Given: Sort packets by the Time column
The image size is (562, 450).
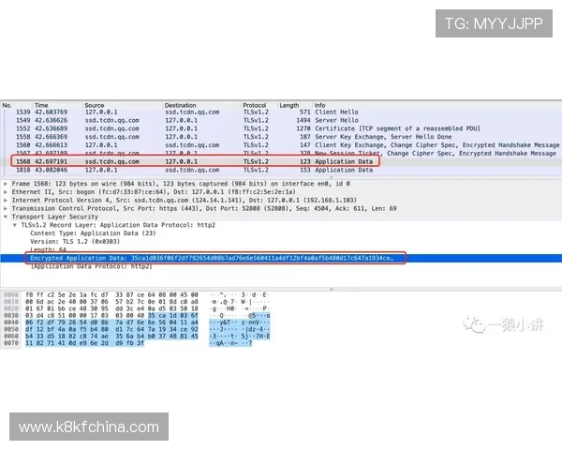Looking at the screenshot, I should (42, 105).
